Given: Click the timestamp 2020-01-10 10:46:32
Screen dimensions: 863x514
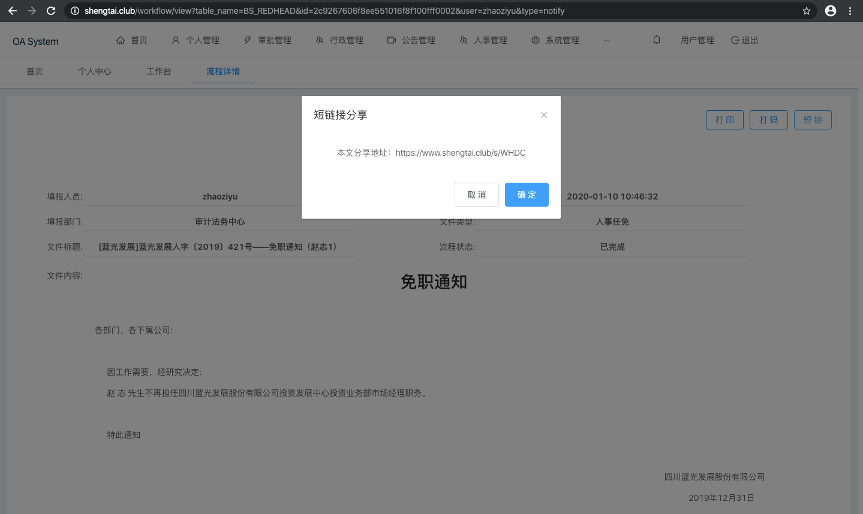Looking at the screenshot, I should coord(612,196).
